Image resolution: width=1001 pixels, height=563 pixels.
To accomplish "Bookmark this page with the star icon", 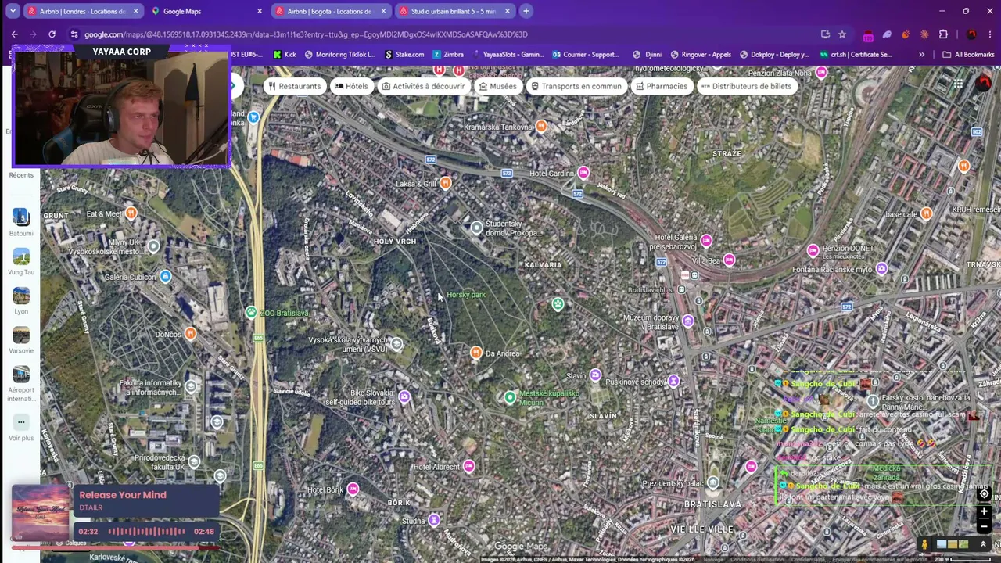I will (x=842, y=34).
